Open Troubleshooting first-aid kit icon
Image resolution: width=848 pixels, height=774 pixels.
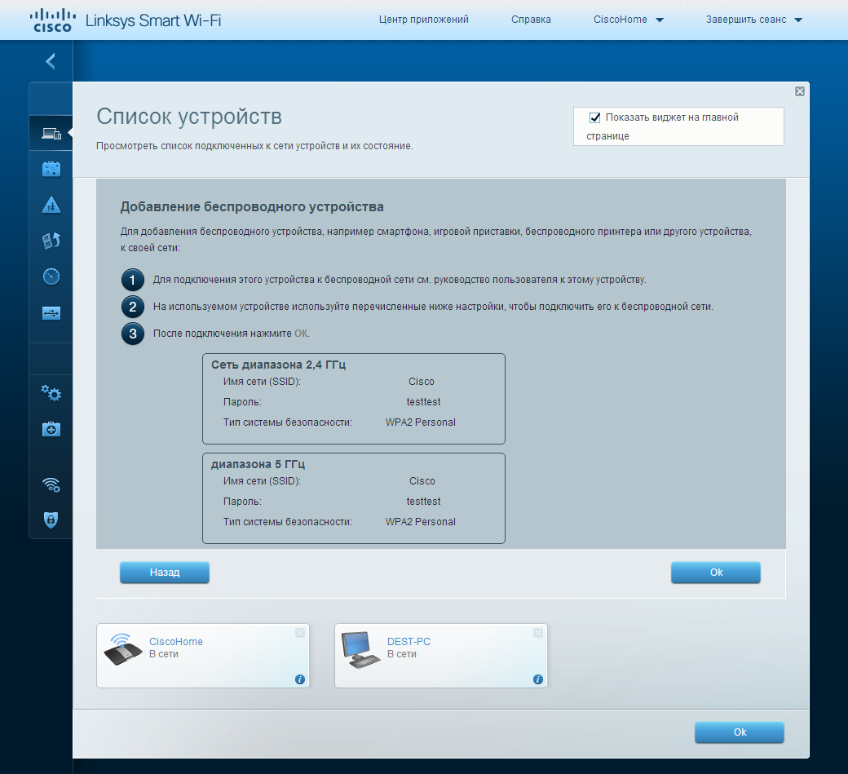pyautogui.click(x=51, y=430)
